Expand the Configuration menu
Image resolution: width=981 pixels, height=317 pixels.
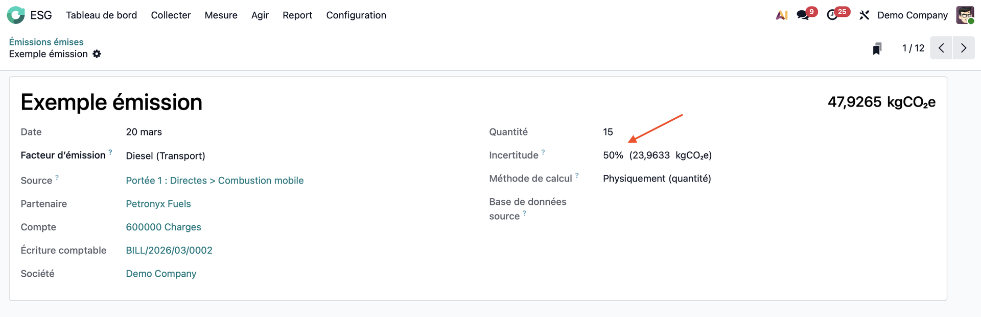356,15
